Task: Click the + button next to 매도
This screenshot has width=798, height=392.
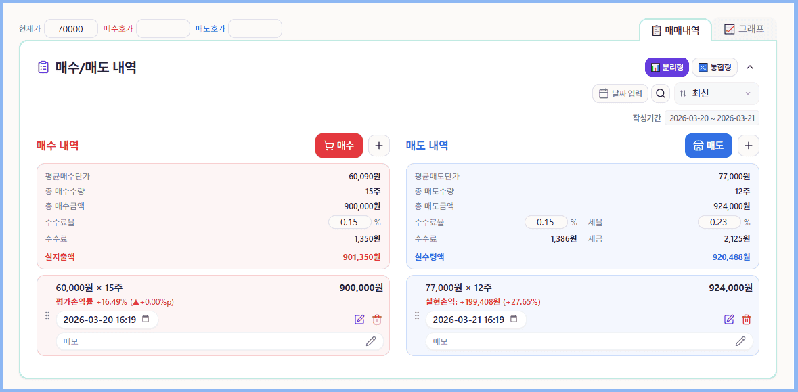Action: point(748,146)
